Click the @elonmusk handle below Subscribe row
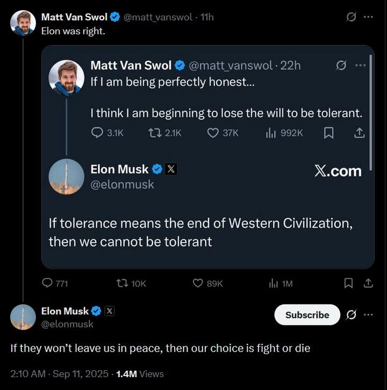Image resolution: width=387 pixels, height=390 pixels. [67, 324]
